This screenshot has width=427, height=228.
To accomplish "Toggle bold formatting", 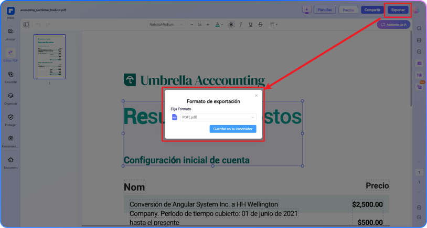I will [231, 25].
